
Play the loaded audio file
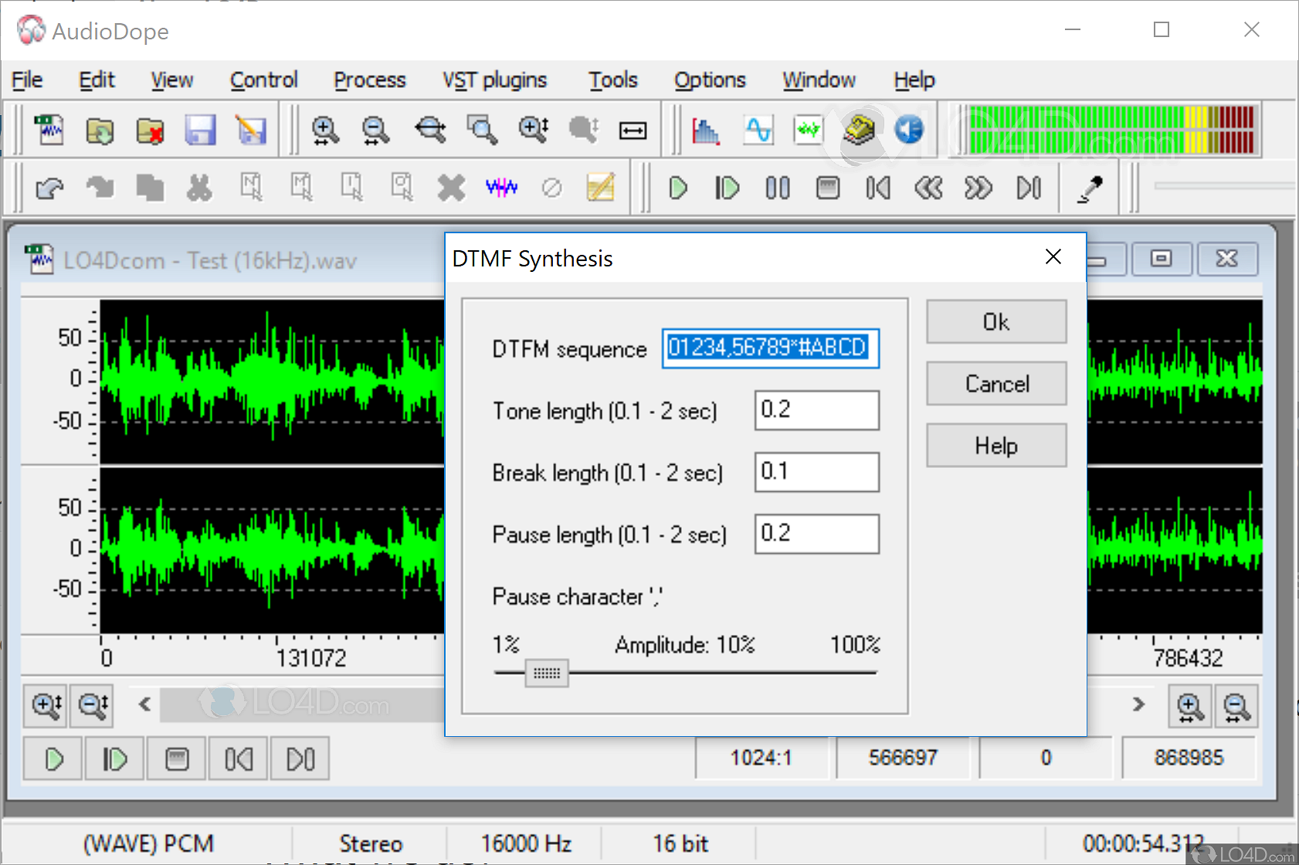pos(677,187)
